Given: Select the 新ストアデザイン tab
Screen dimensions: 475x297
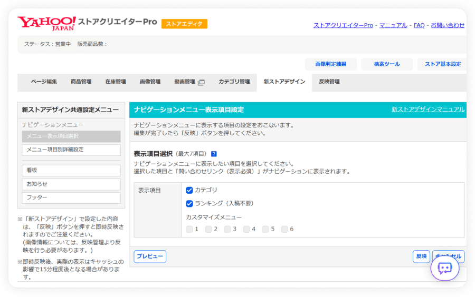Looking at the screenshot, I should tap(284, 82).
